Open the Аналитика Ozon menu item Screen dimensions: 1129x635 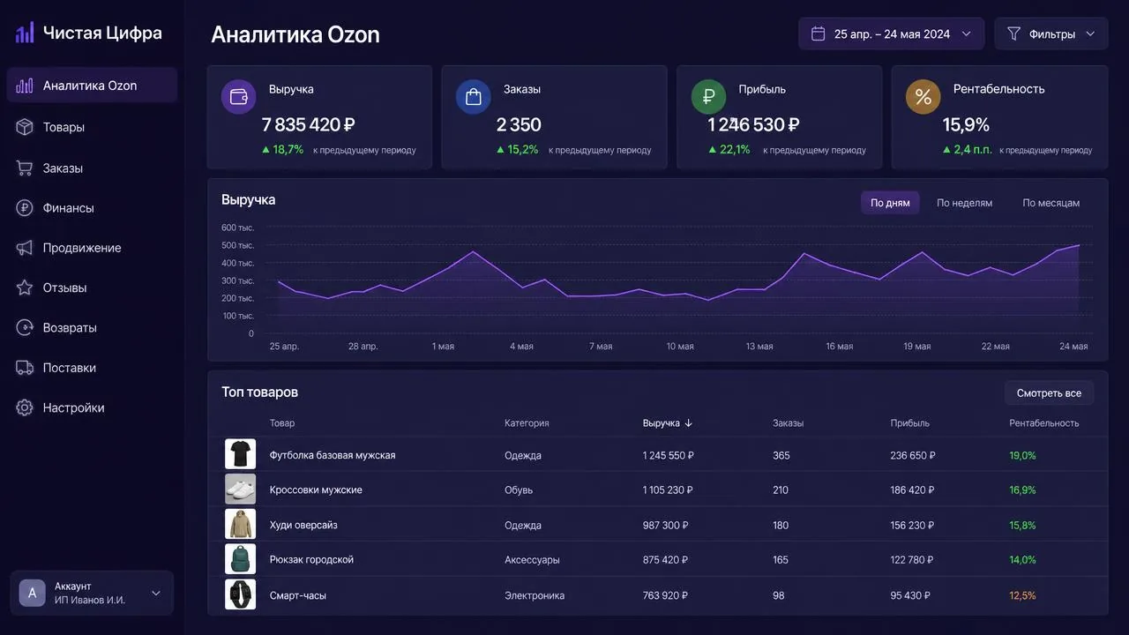click(x=92, y=86)
